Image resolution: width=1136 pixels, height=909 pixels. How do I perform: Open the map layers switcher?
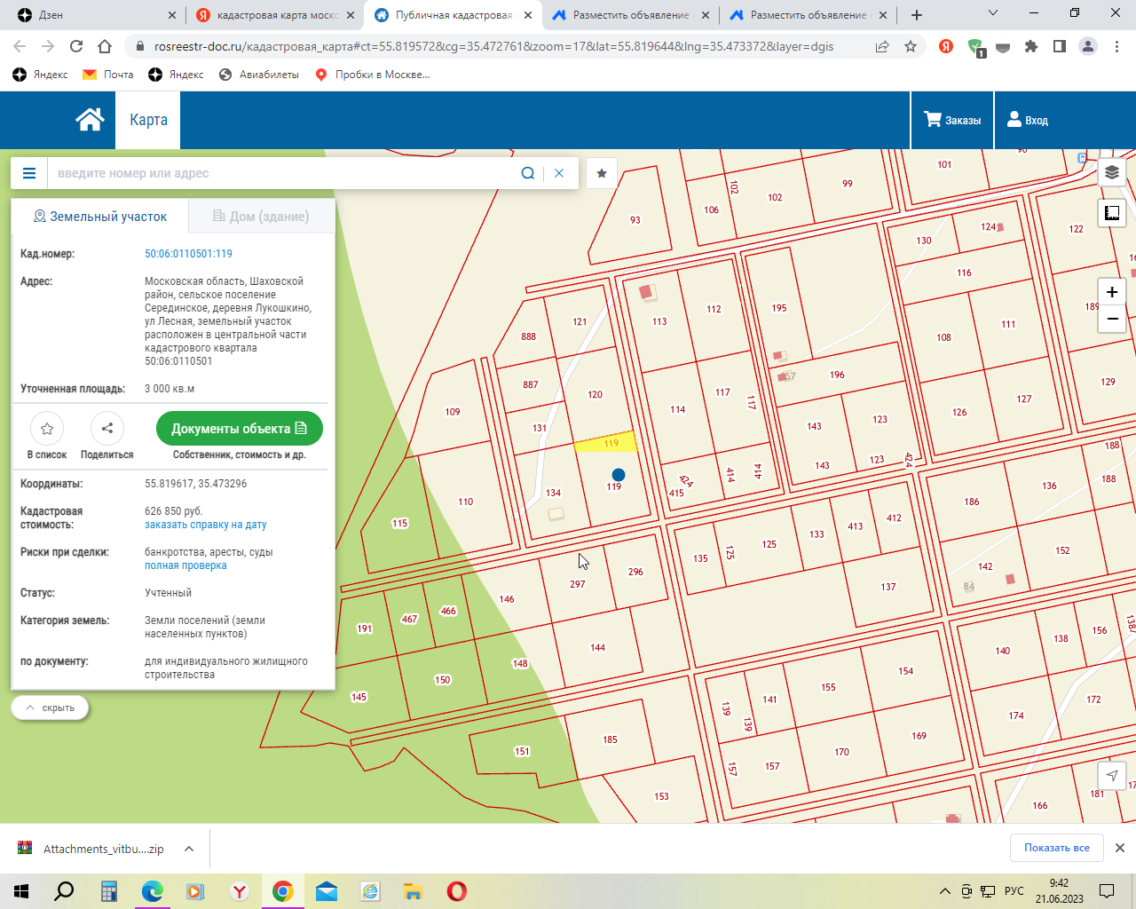point(1111,172)
